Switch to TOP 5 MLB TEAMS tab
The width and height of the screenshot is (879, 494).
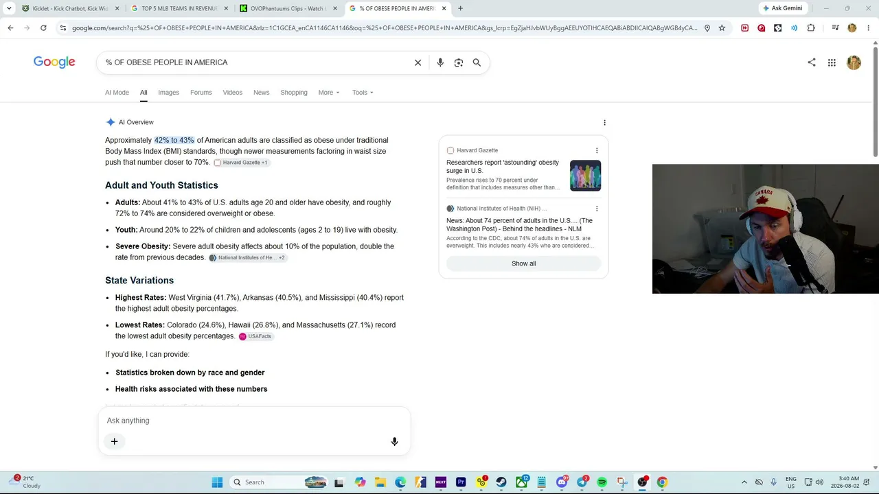[x=180, y=8]
